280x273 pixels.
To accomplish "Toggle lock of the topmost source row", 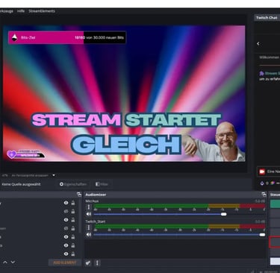I will 73,203.
